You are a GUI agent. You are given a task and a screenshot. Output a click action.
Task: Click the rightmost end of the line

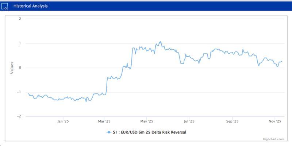click(282, 61)
